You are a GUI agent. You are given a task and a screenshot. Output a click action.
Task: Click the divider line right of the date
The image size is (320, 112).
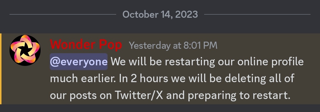(257, 14)
